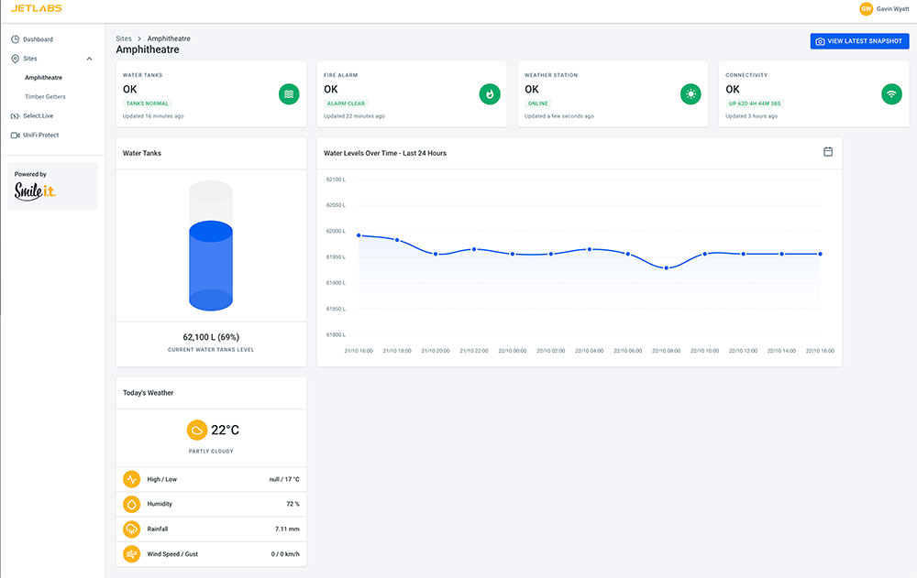This screenshot has width=917, height=578.
Task: Click Updated 22 minutes ago text
Action: [x=354, y=116]
